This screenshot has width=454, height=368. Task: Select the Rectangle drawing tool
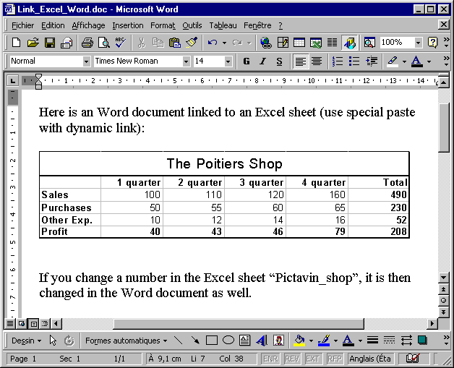click(x=212, y=340)
